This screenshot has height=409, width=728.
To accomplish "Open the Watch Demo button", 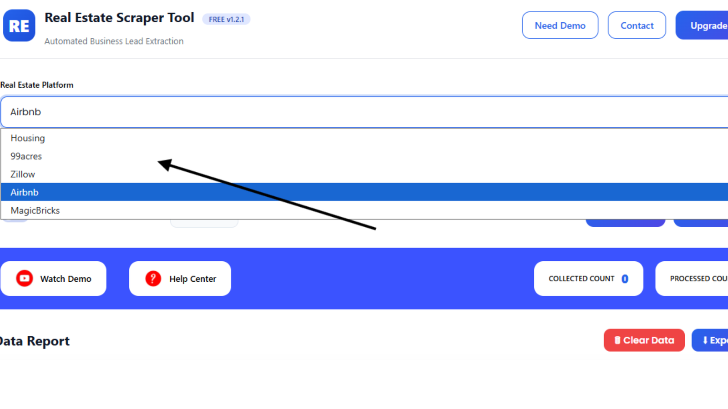I will pos(53,279).
